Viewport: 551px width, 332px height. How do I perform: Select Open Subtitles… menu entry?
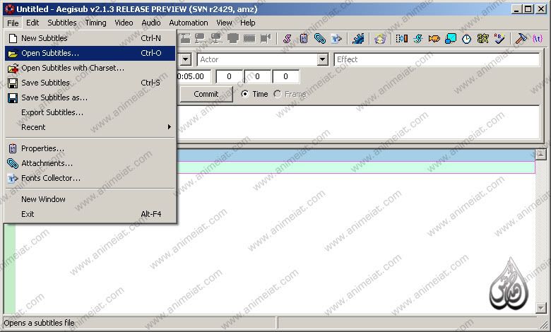click(90, 54)
